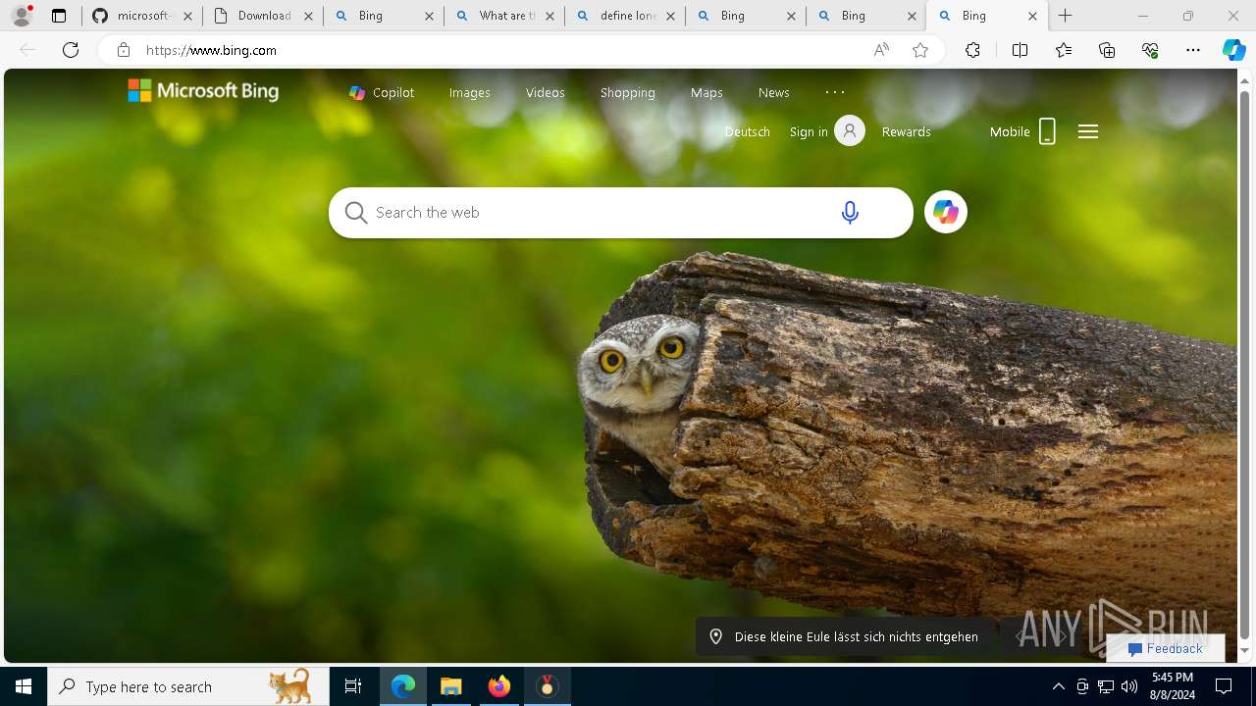Open the notification center
The width and height of the screenshot is (1256, 706).
(x=1224, y=686)
